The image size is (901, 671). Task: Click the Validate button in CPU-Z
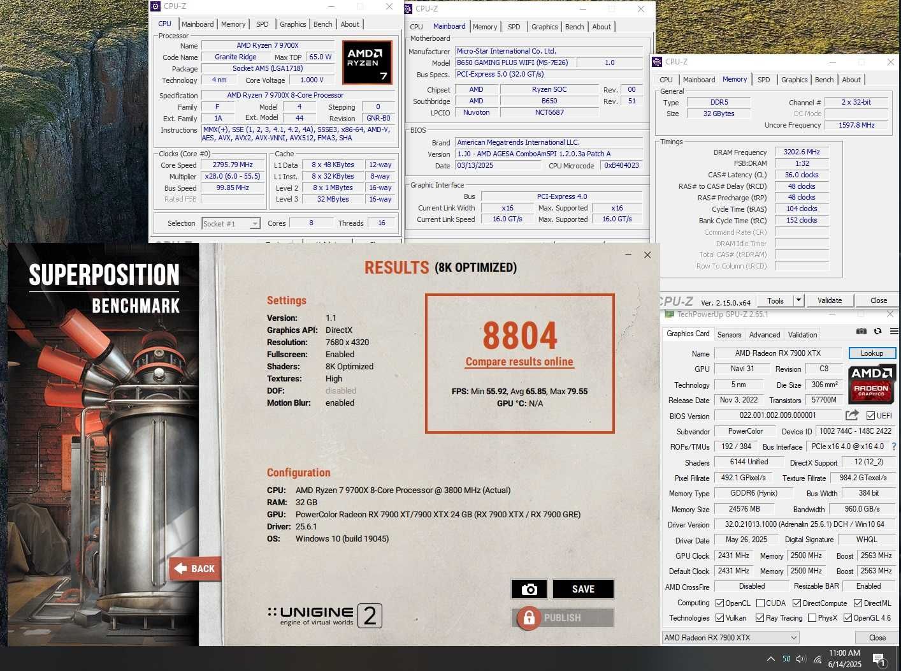830,300
